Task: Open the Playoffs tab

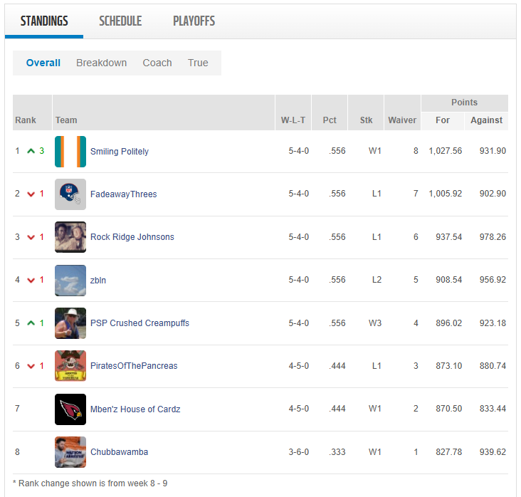Action: click(194, 21)
